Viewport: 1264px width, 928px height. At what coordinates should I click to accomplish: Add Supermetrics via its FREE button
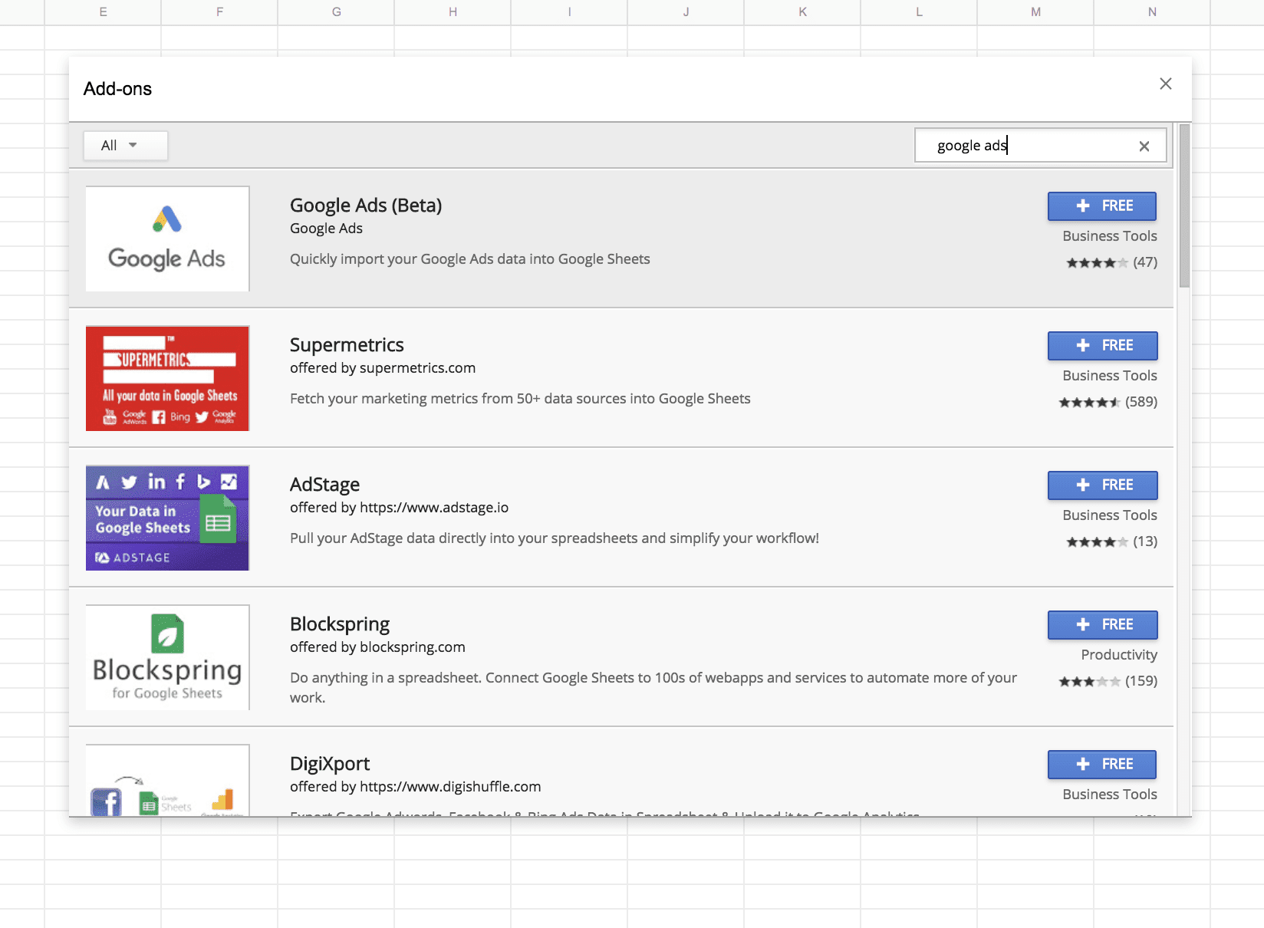(x=1102, y=345)
